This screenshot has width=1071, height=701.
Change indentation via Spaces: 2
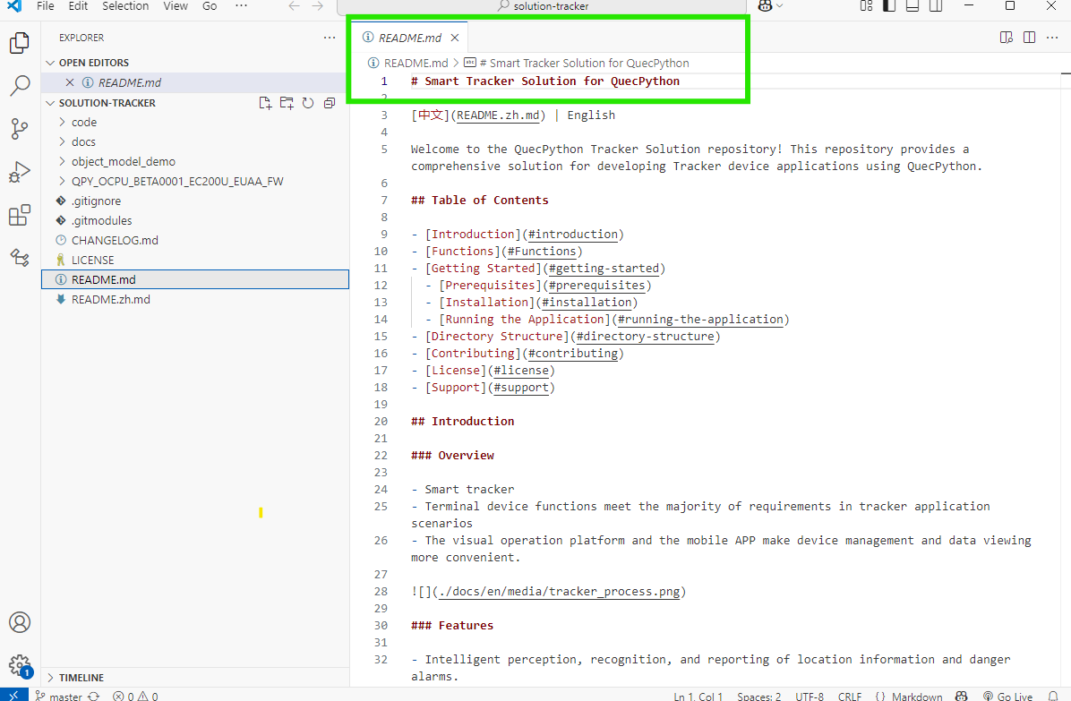[x=758, y=696]
